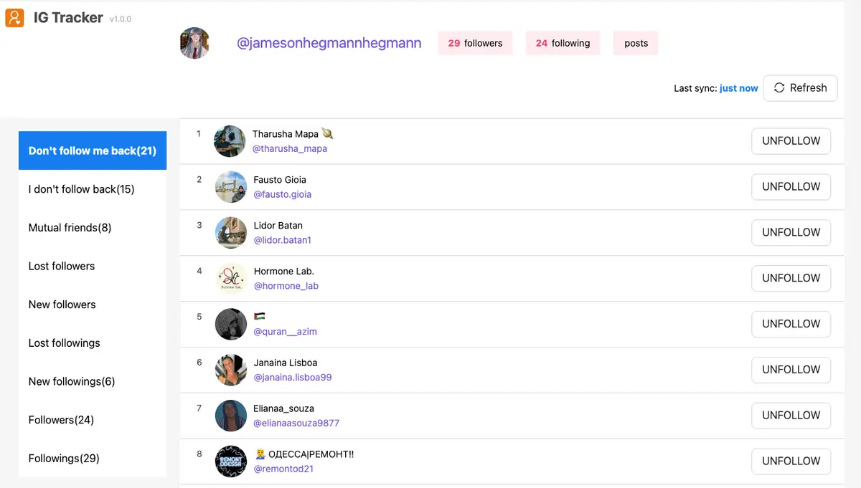This screenshot has height=488, width=861.
Task: Open the "New followers" section
Action: coord(62,304)
